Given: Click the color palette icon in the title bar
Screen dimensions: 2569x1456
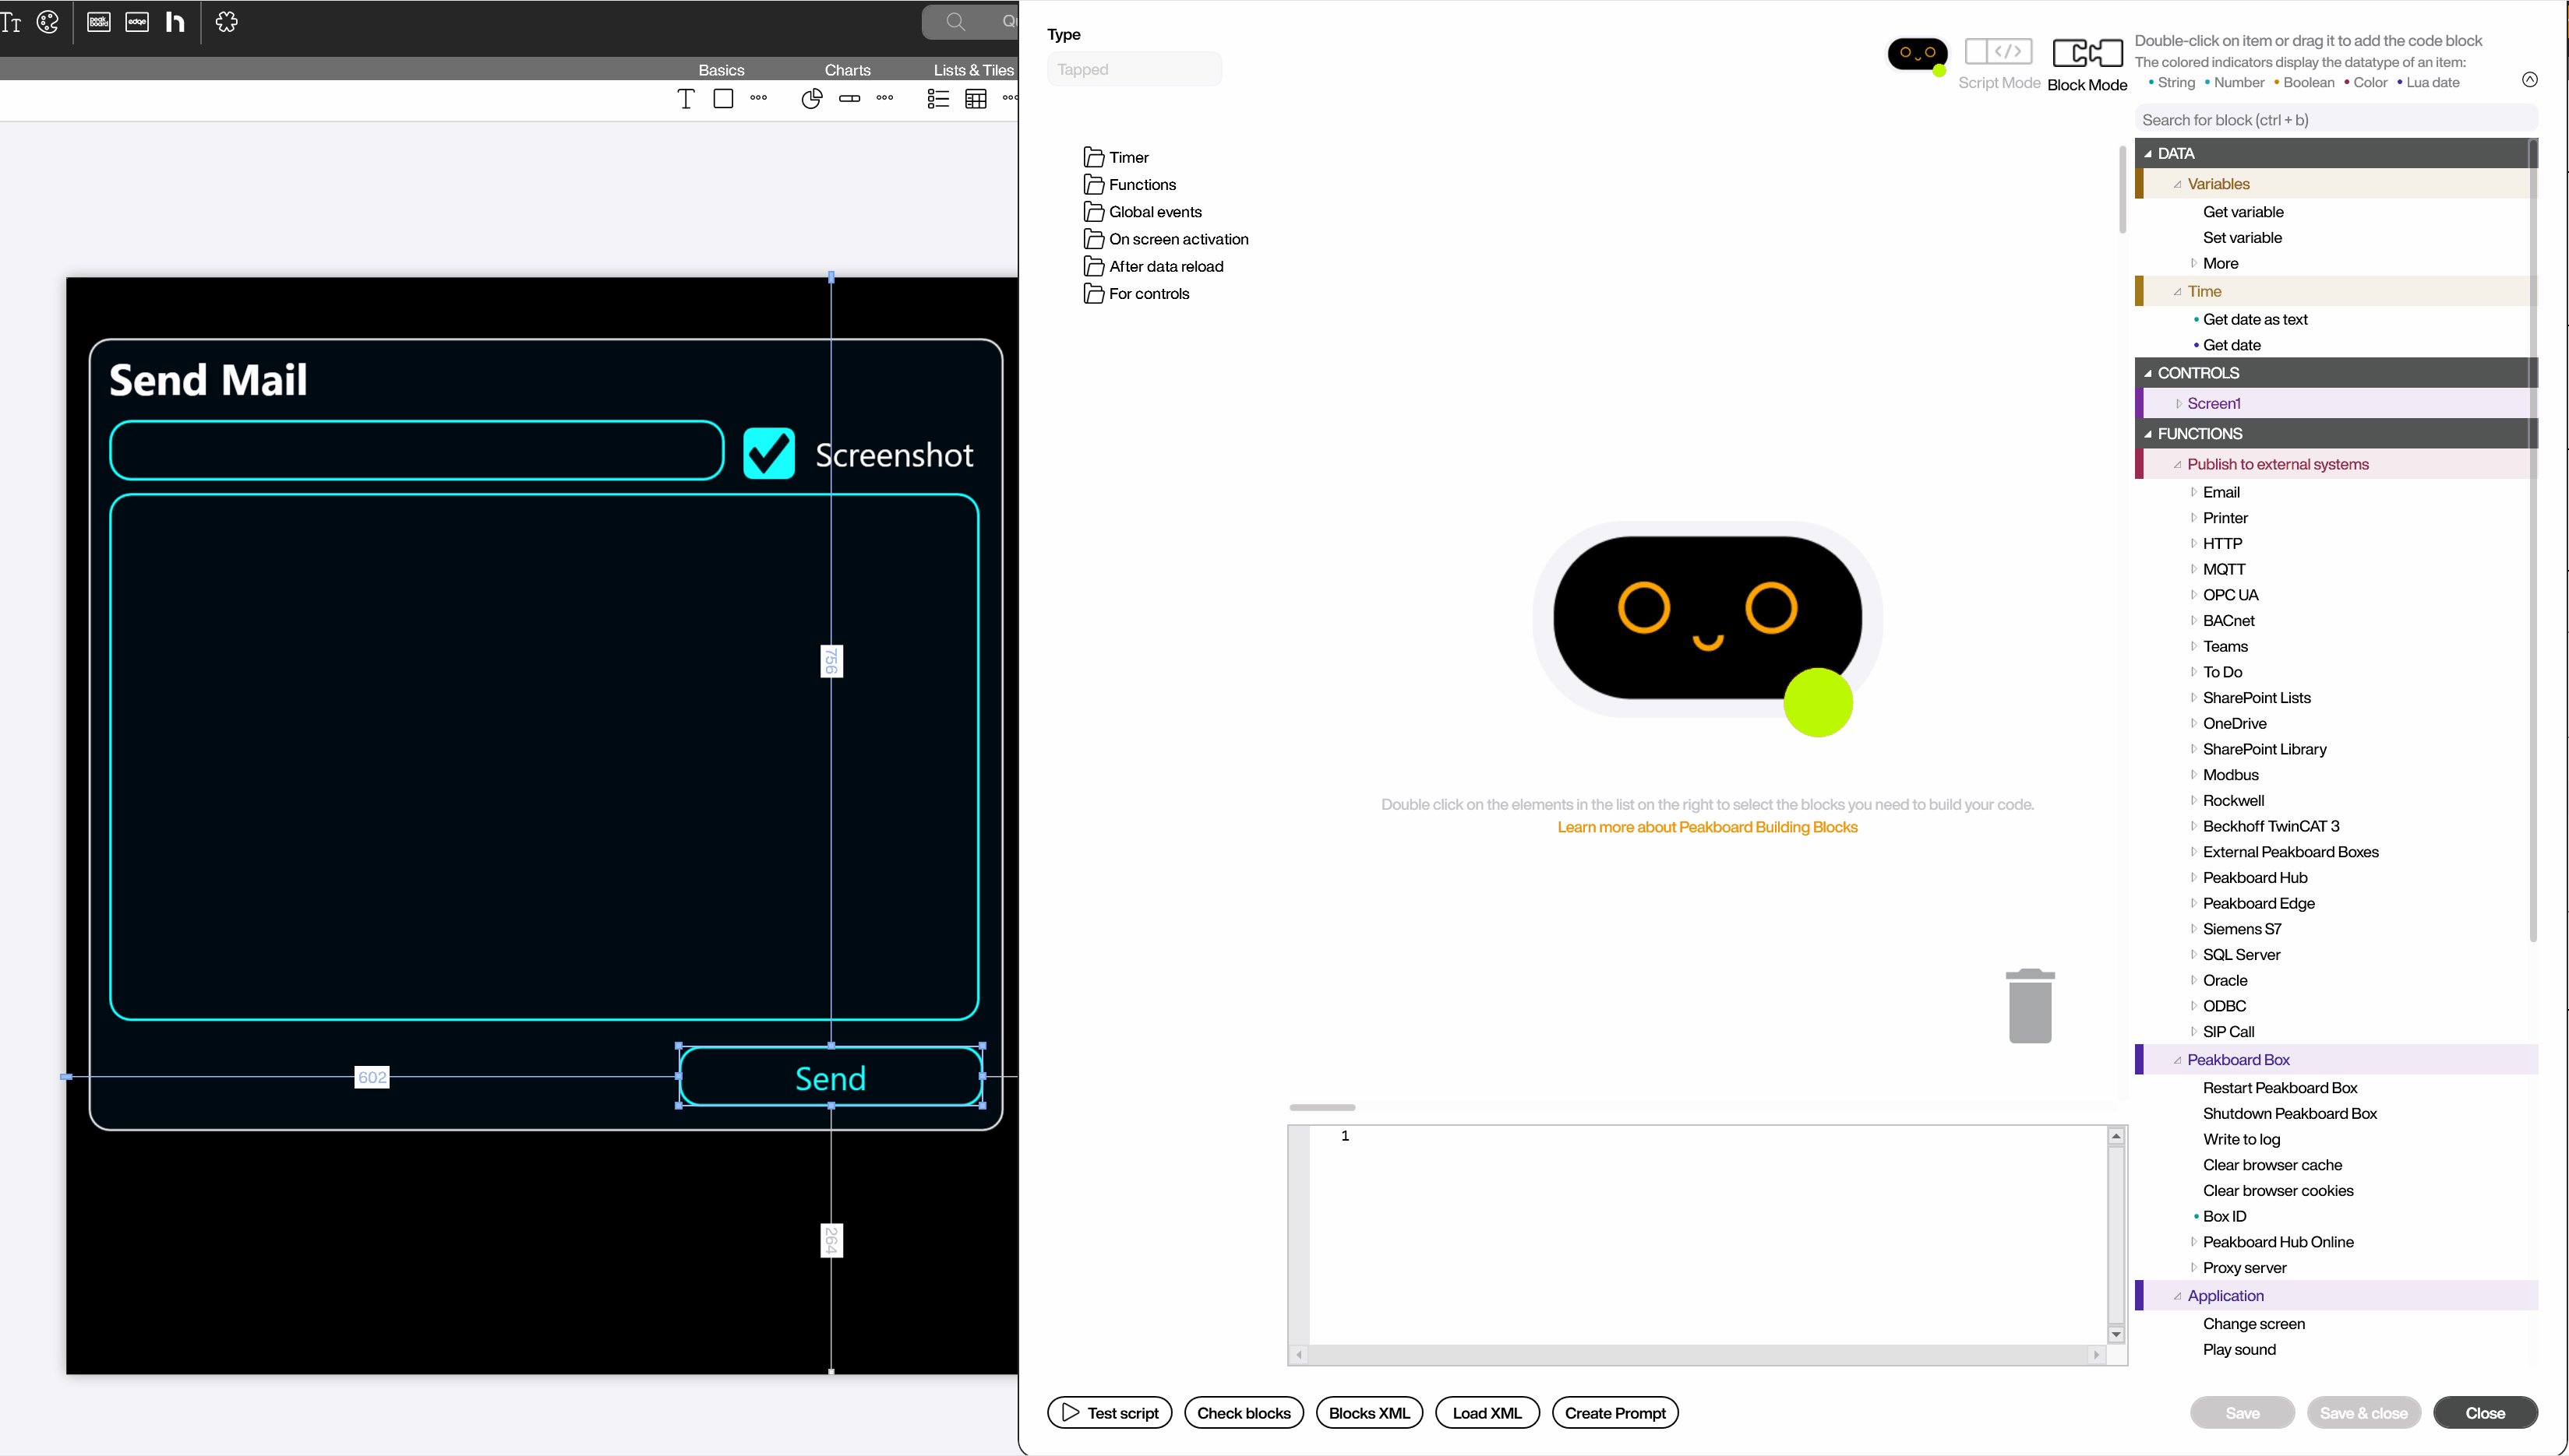Looking at the screenshot, I should 48,22.
